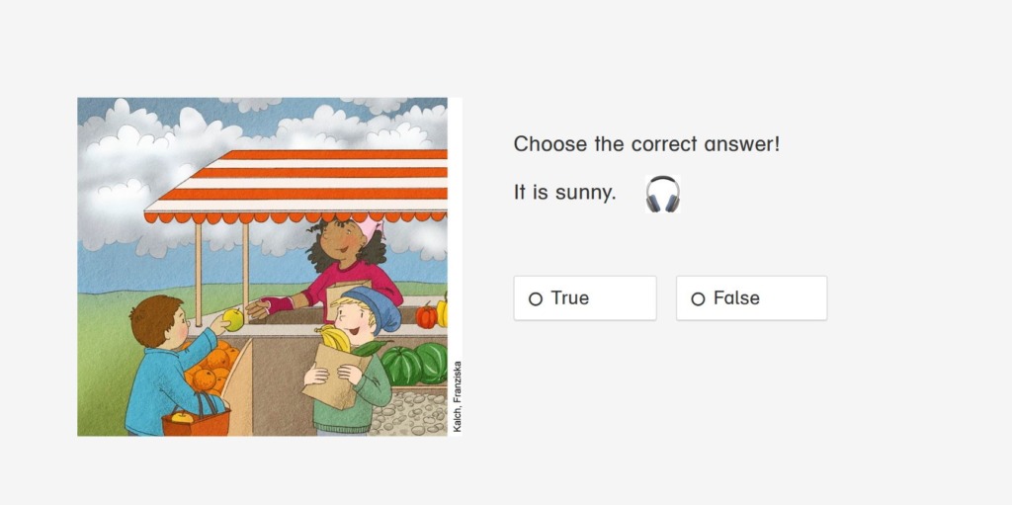Click the Kalch, Franziska image credit
Screen dimensions: 1012x505
point(457,396)
